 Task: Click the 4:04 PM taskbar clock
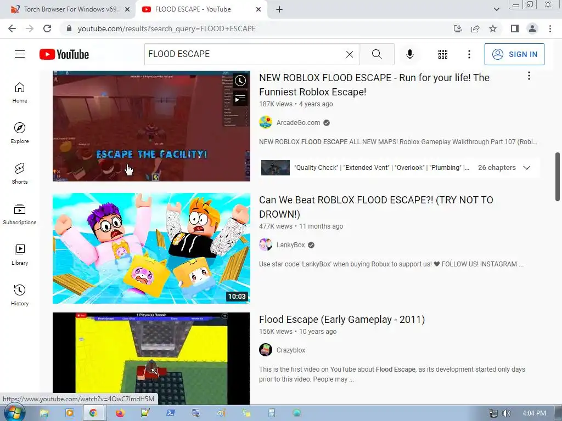pos(534,413)
